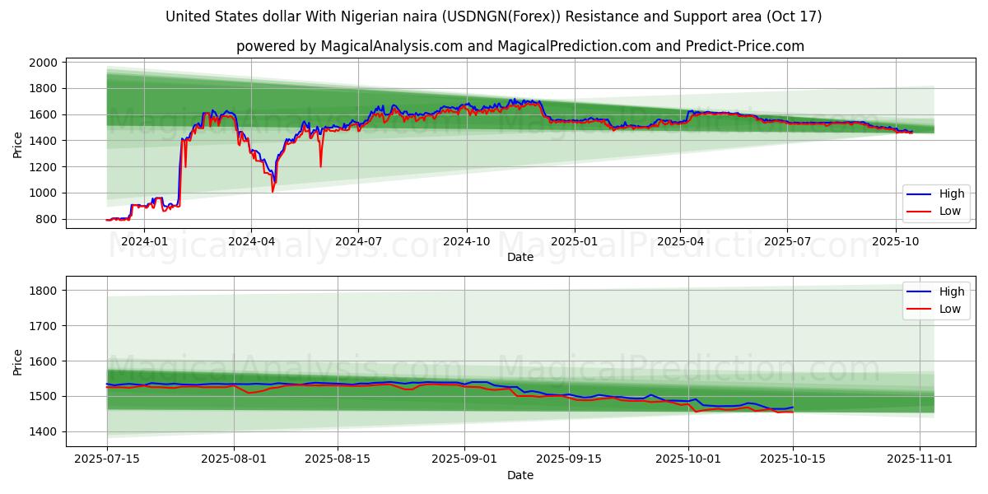Select the 2025-09-01 tick on bottom chart axis
The width and height of the screenshot is (988, 494).
coord(464,459)
